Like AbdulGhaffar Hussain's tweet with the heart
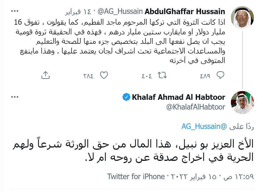Screen dimensions: 257x193 point(104,75)
